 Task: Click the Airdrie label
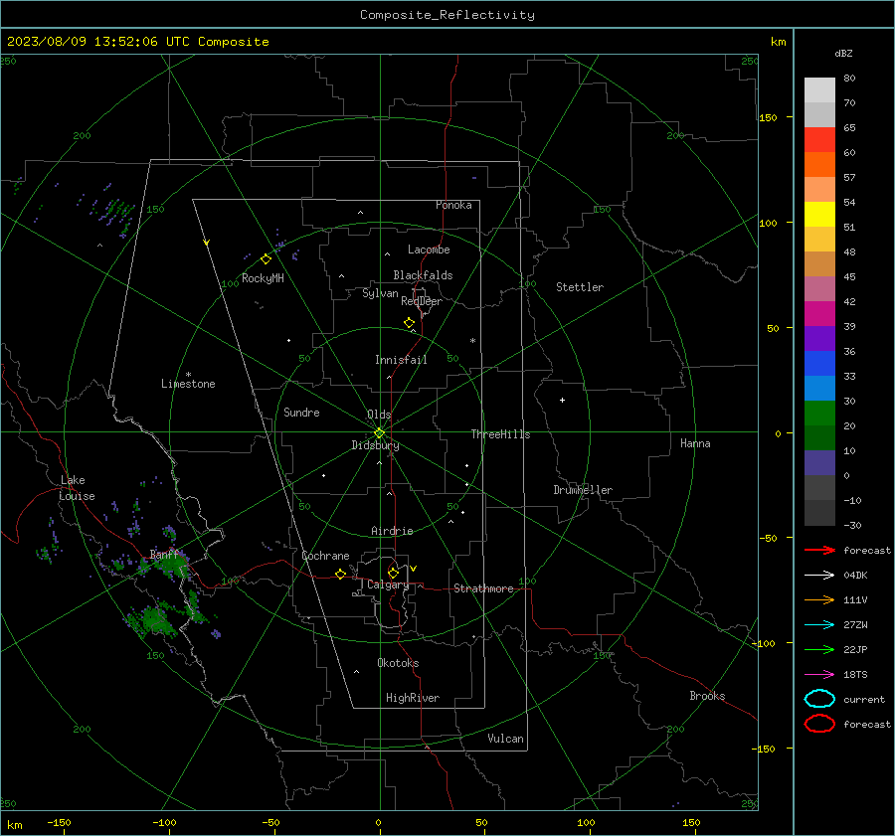click(x=392, y=531)
